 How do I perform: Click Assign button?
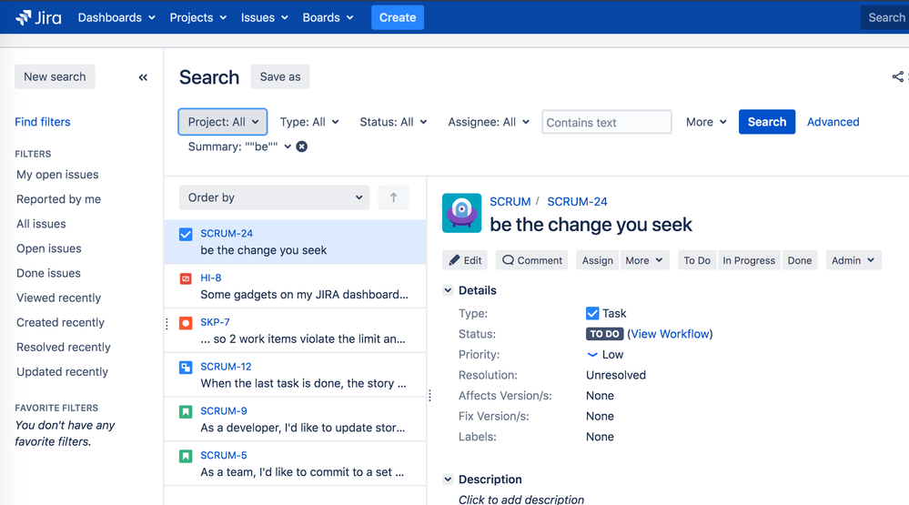[x=597, y=260]
